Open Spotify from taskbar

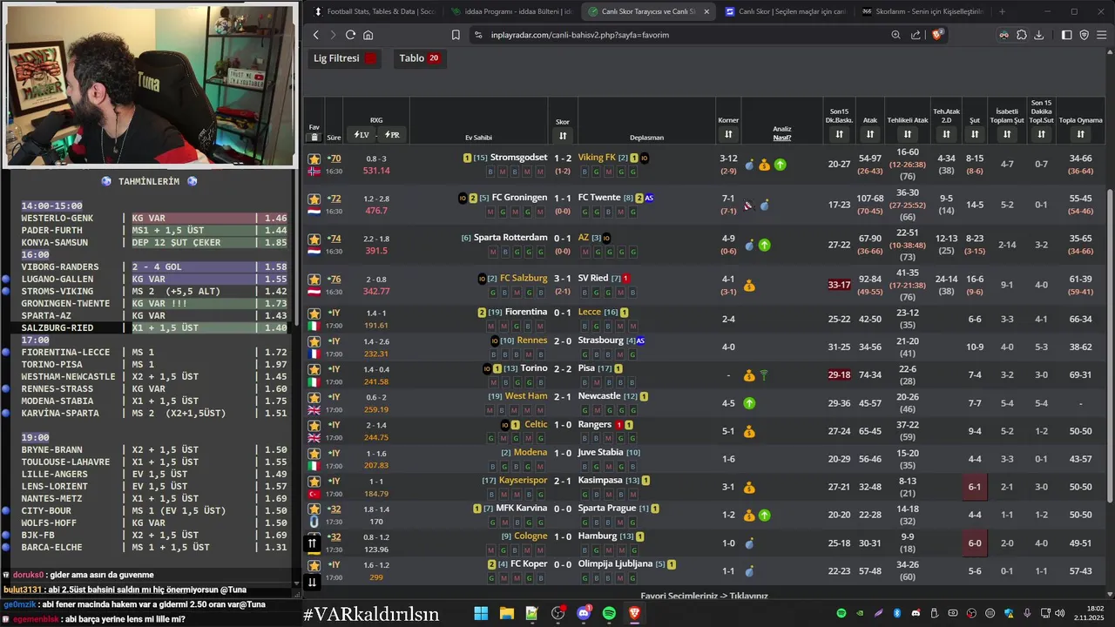pos(609,613)
